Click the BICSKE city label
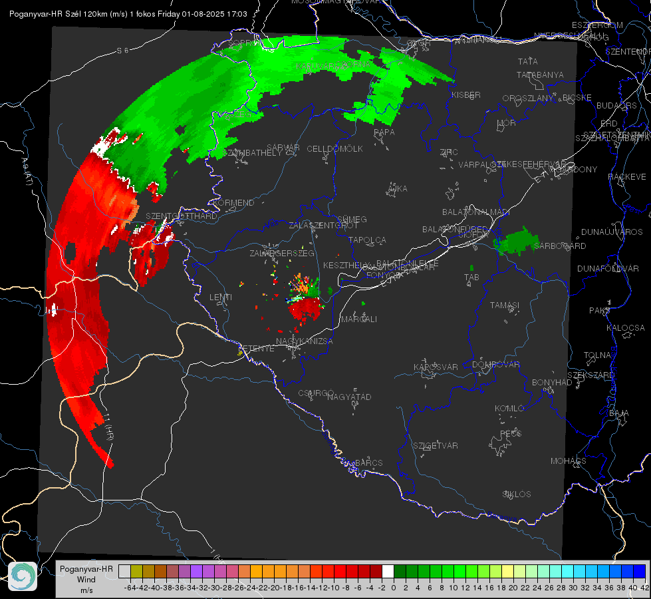 pos(577,98)
